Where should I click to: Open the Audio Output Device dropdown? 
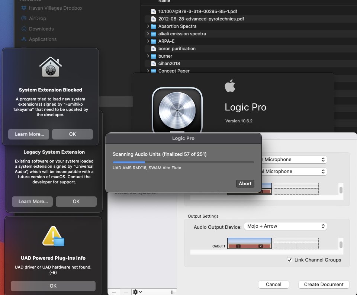point(286,226)
